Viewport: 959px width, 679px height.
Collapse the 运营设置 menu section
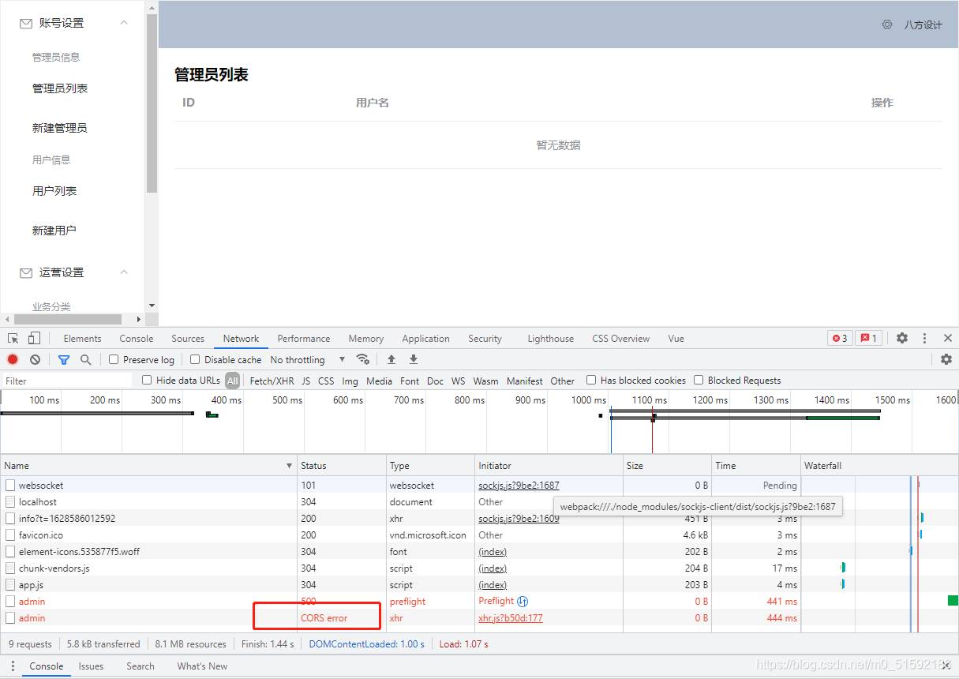coord(124,272)
